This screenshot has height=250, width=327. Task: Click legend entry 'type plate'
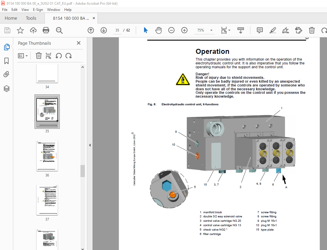267,230
